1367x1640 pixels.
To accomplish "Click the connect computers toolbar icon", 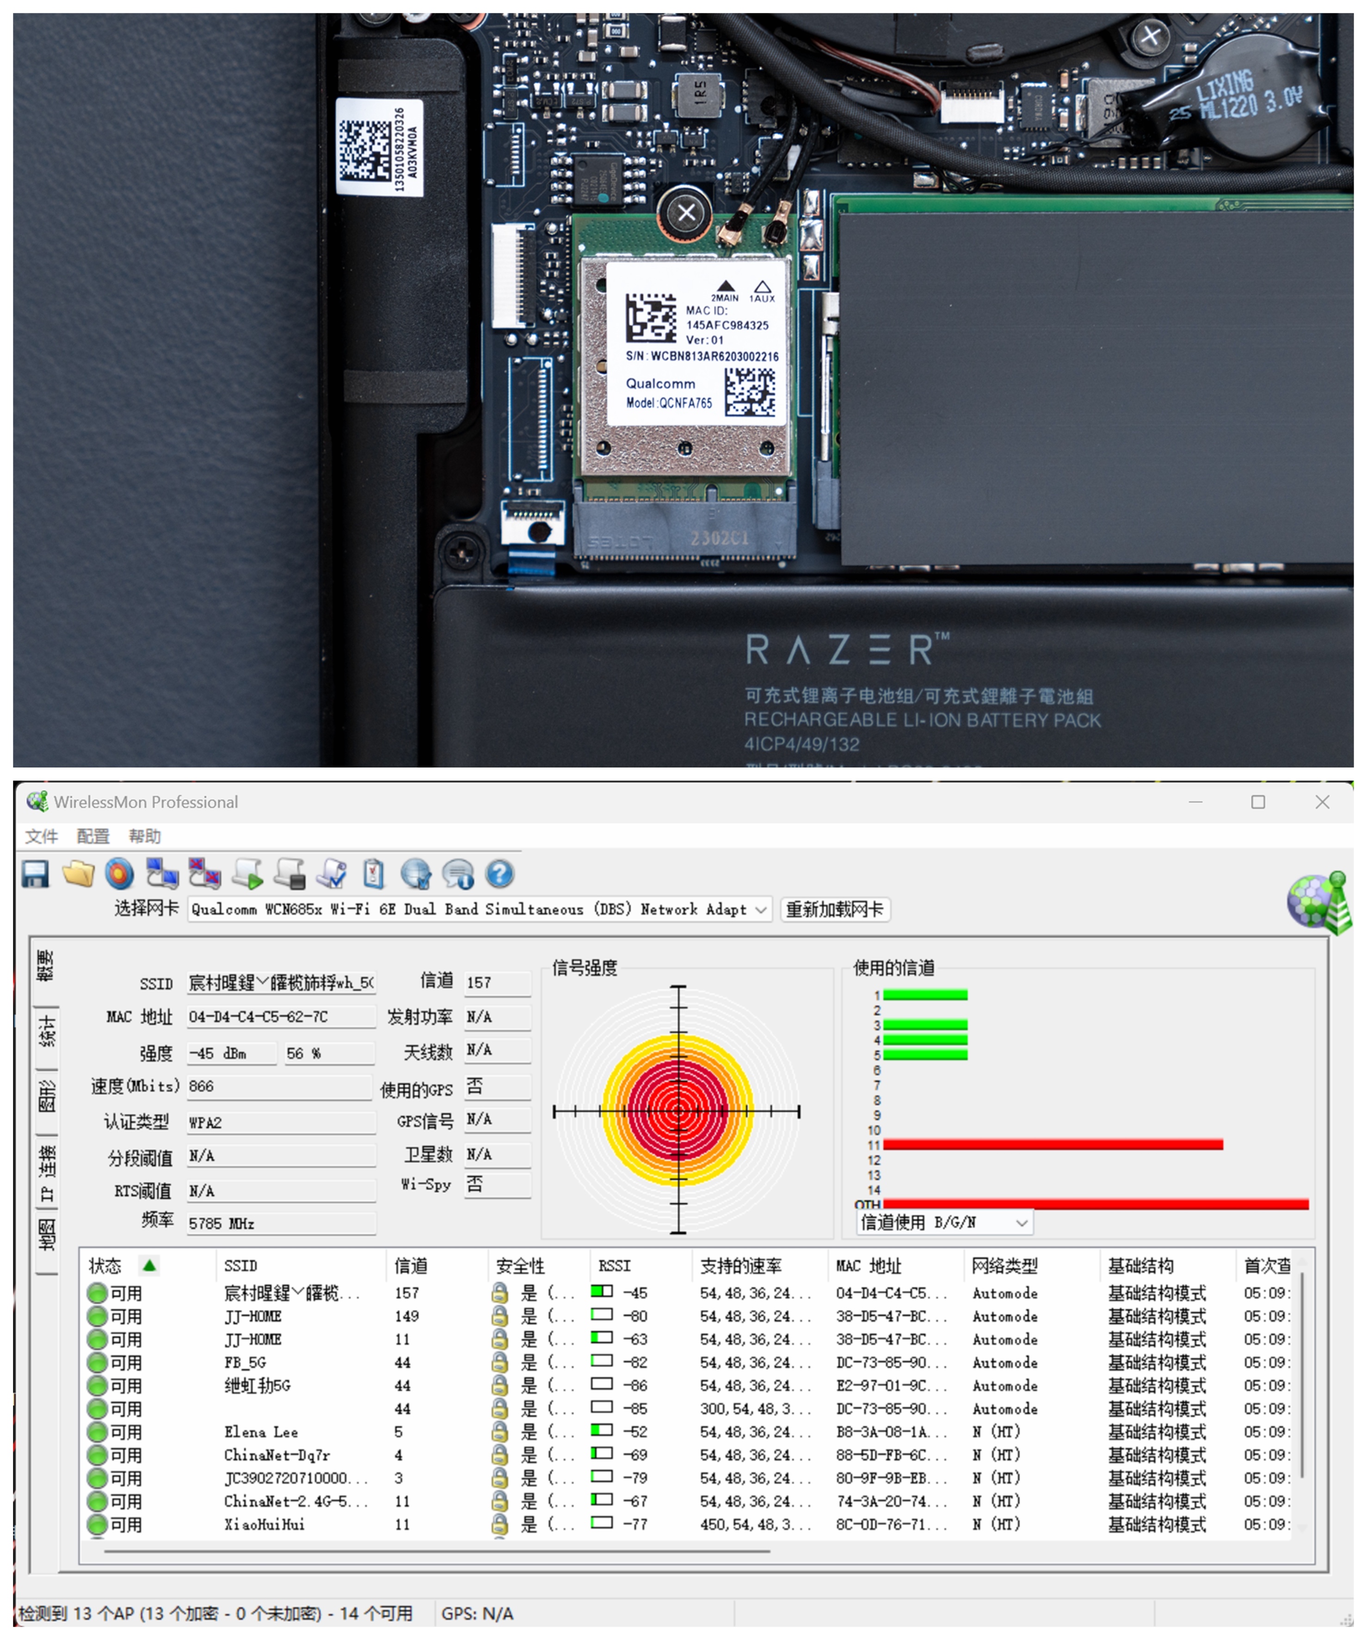I will click(162, 875).
